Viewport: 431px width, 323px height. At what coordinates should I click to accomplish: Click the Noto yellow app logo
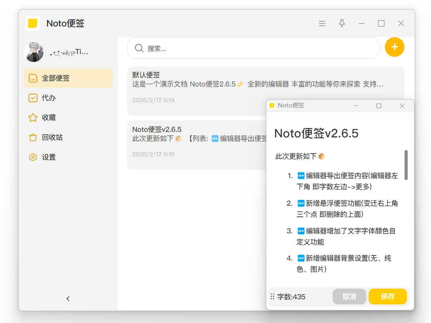click(32, 23)
